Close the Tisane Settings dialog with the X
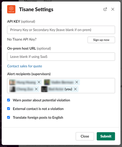The height and width of the screenshot is (147, 122). point(113,9)
